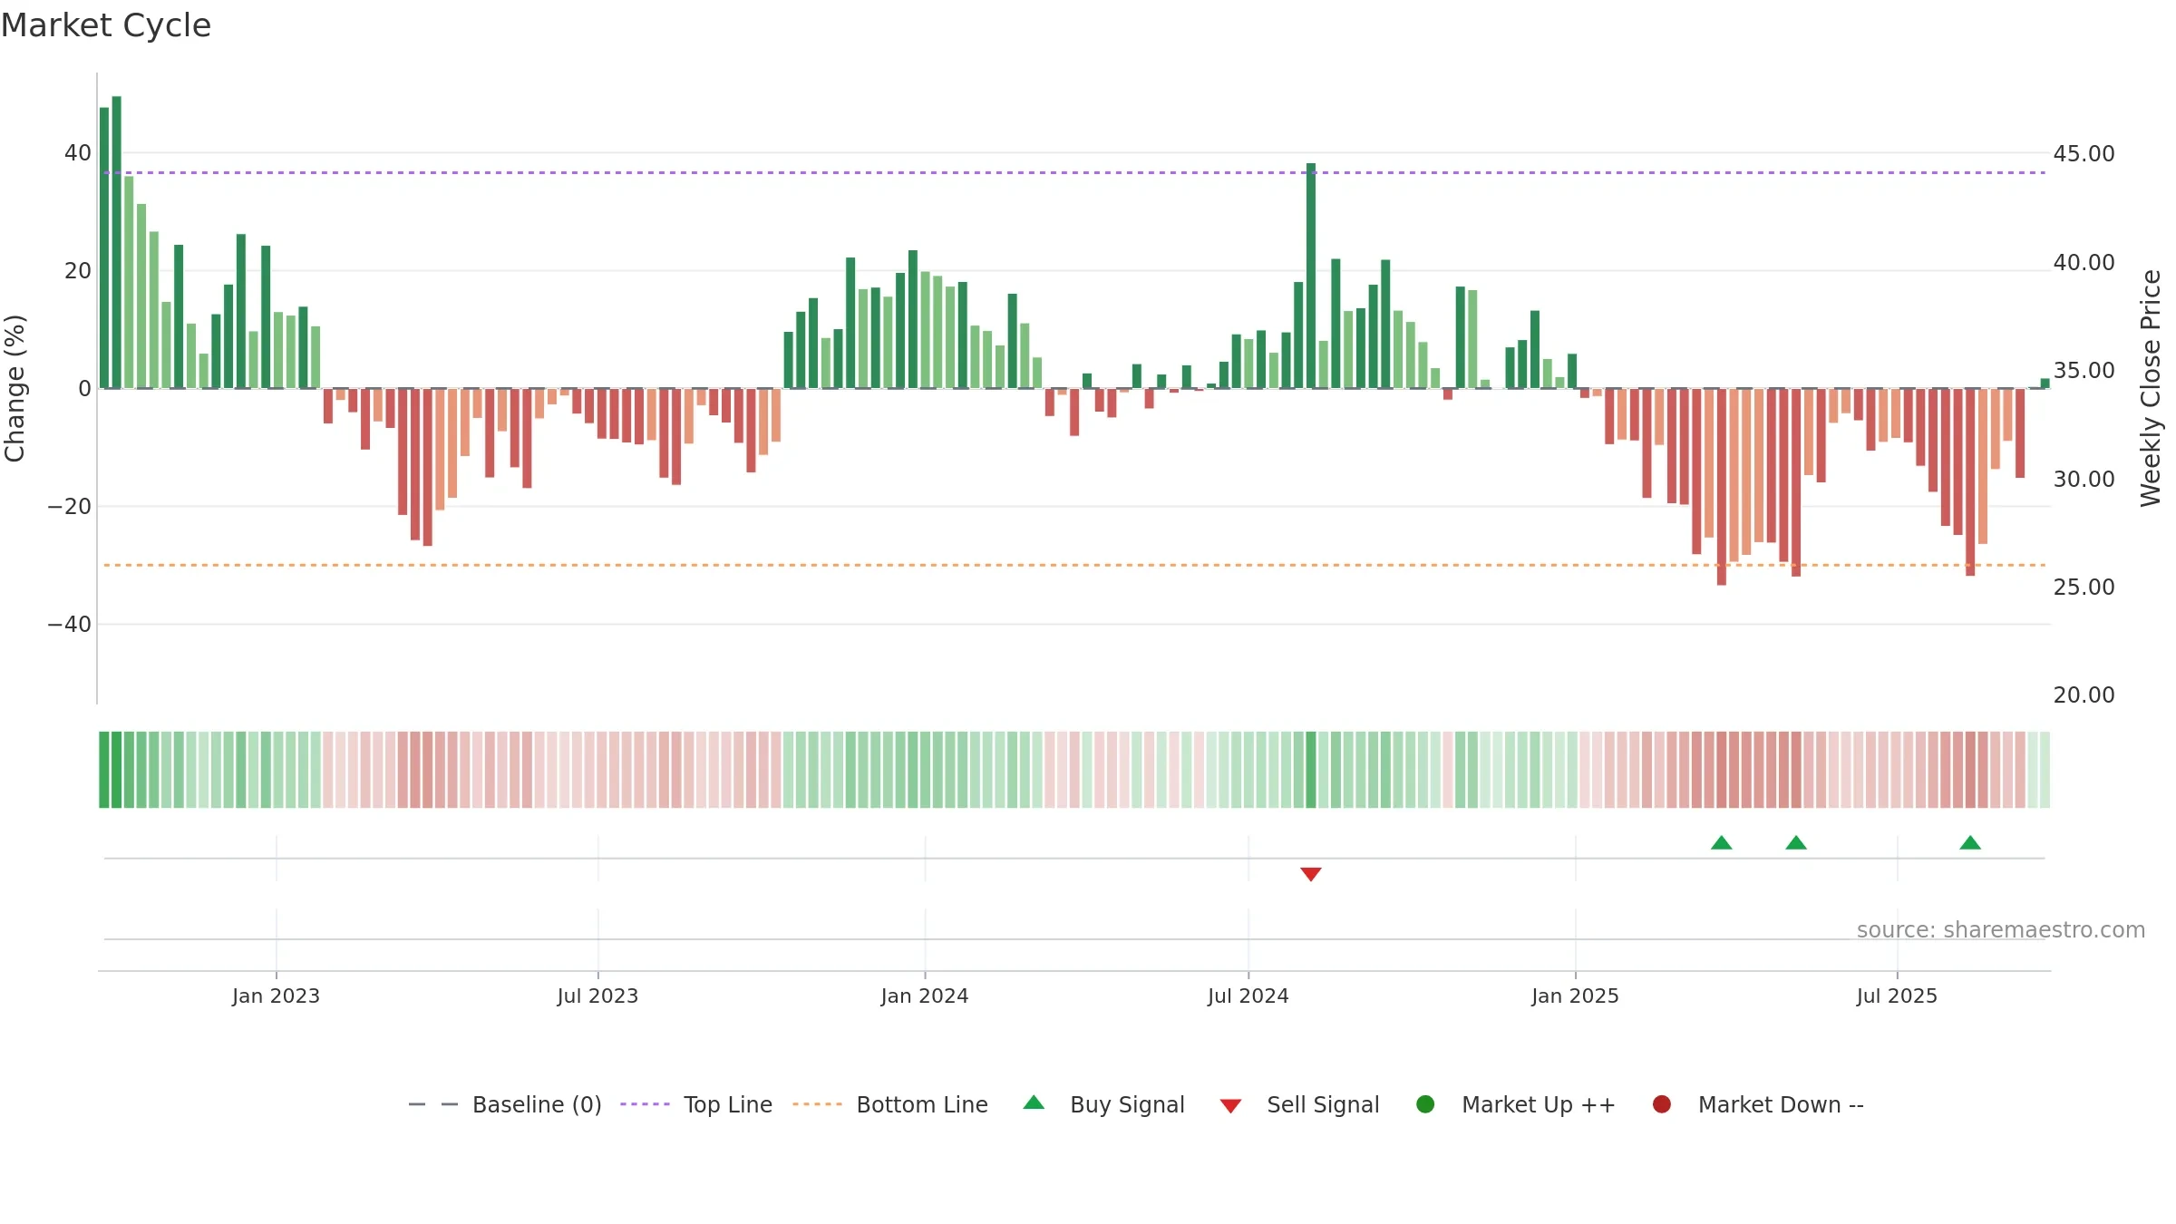Click the final small green bar at chart end

[2045, 383]
